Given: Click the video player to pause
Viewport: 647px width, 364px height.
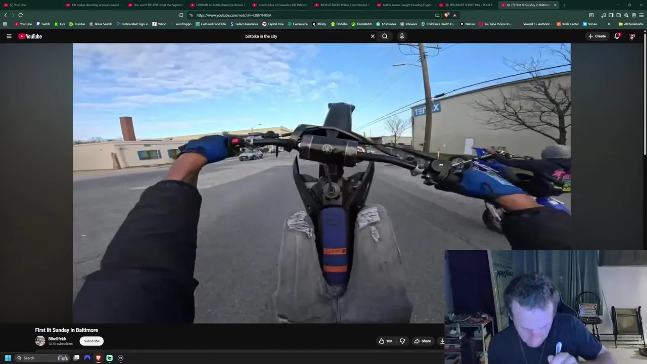Looking at the screenshot, I should [321, 183].
